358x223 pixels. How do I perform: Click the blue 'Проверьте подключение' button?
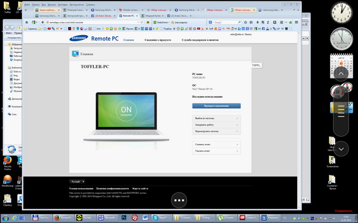217,106
